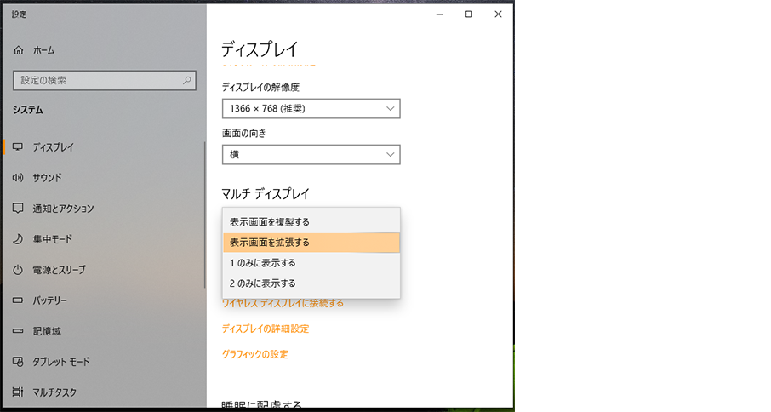Click the Sound speaker icon
The image size is (771, 412).
pyautogui.click(x=18, y=178)
